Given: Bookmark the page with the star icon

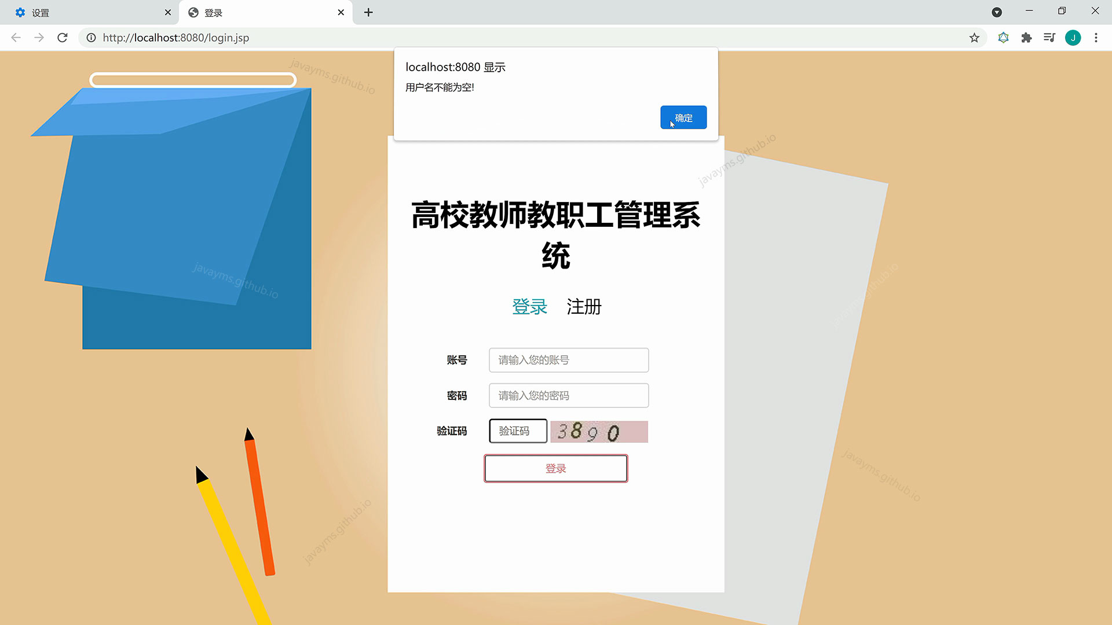Looking at the screenshot, I should [975, 38].
